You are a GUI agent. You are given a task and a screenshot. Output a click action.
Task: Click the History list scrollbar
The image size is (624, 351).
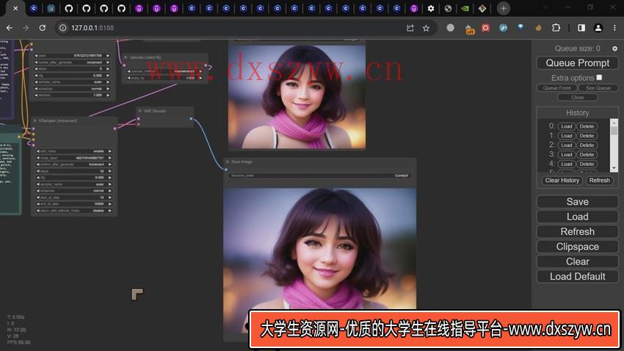[614, 145]
